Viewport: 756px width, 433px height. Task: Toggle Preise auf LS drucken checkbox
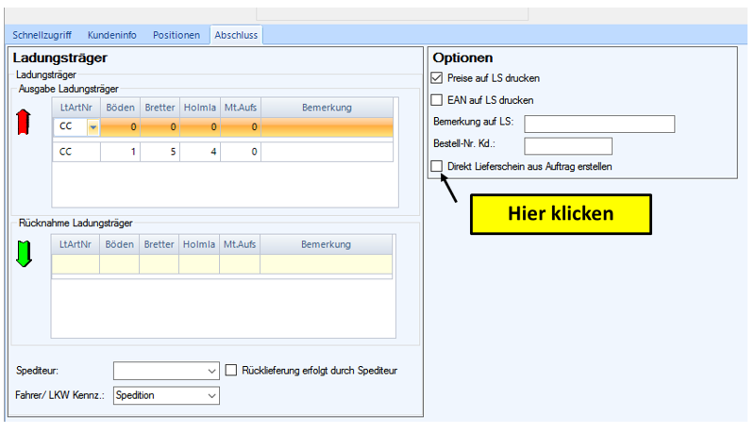click(x=436, y=78)
